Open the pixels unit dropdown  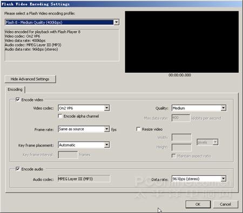tap(207, 142)
